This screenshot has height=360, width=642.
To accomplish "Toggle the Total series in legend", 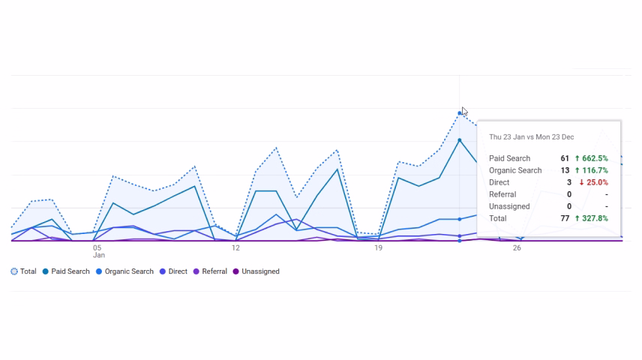I will coord(23,271).
